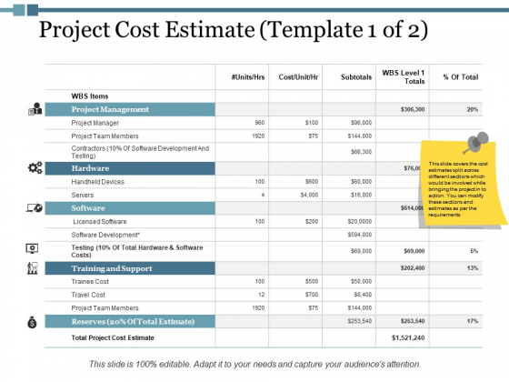Select the Project Management section header
509x382 pixels.
click(x=130, y=109)
